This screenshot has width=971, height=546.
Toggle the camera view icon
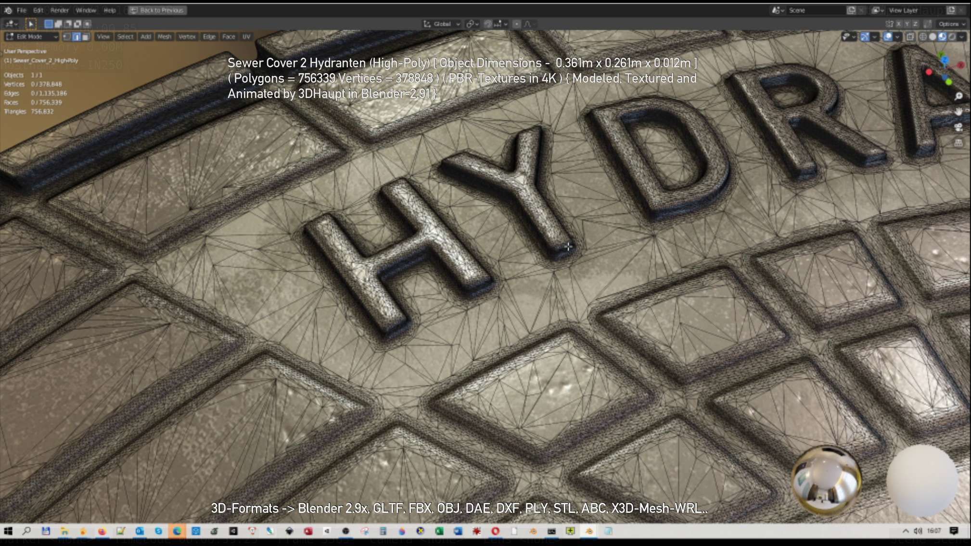(958, 127)
